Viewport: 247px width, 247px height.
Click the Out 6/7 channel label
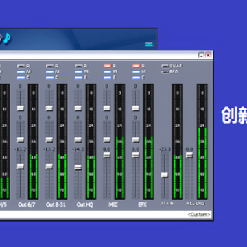point(27,204)
